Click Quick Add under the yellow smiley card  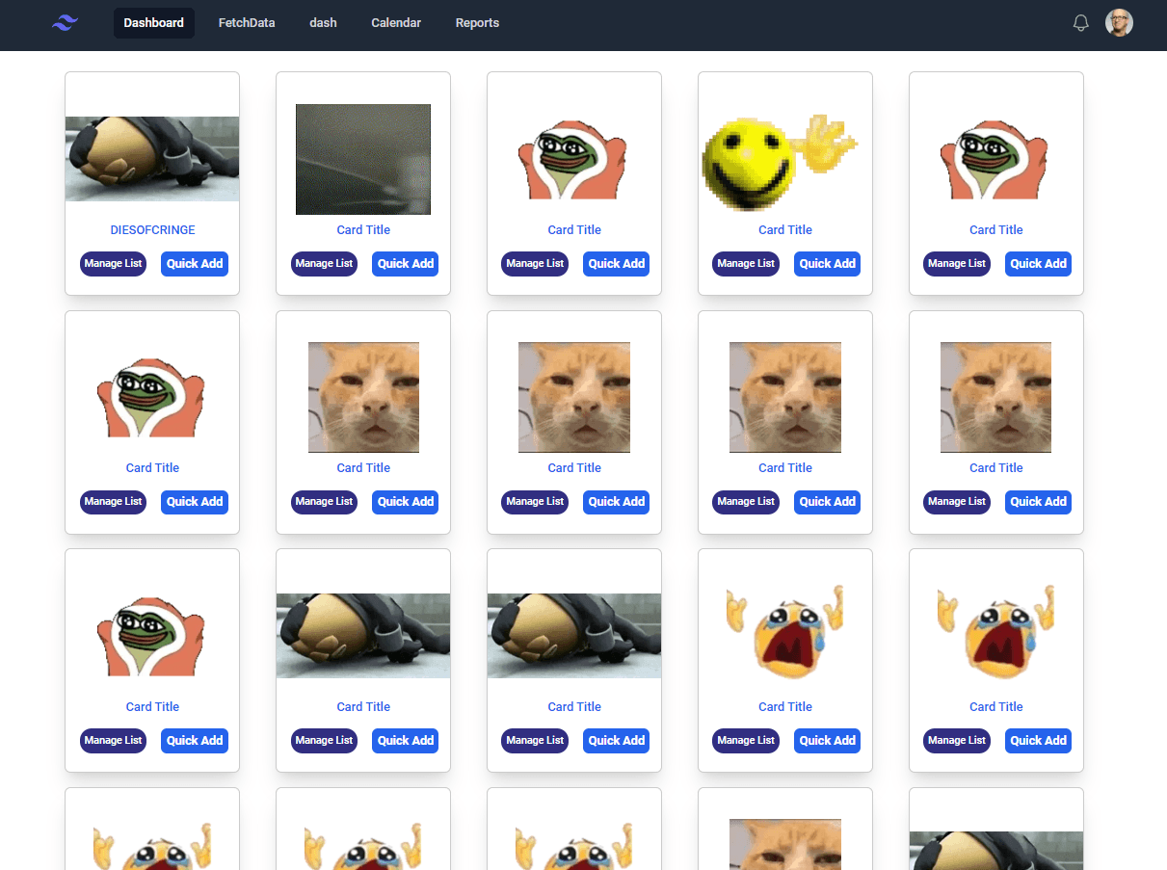click(828, 264)
